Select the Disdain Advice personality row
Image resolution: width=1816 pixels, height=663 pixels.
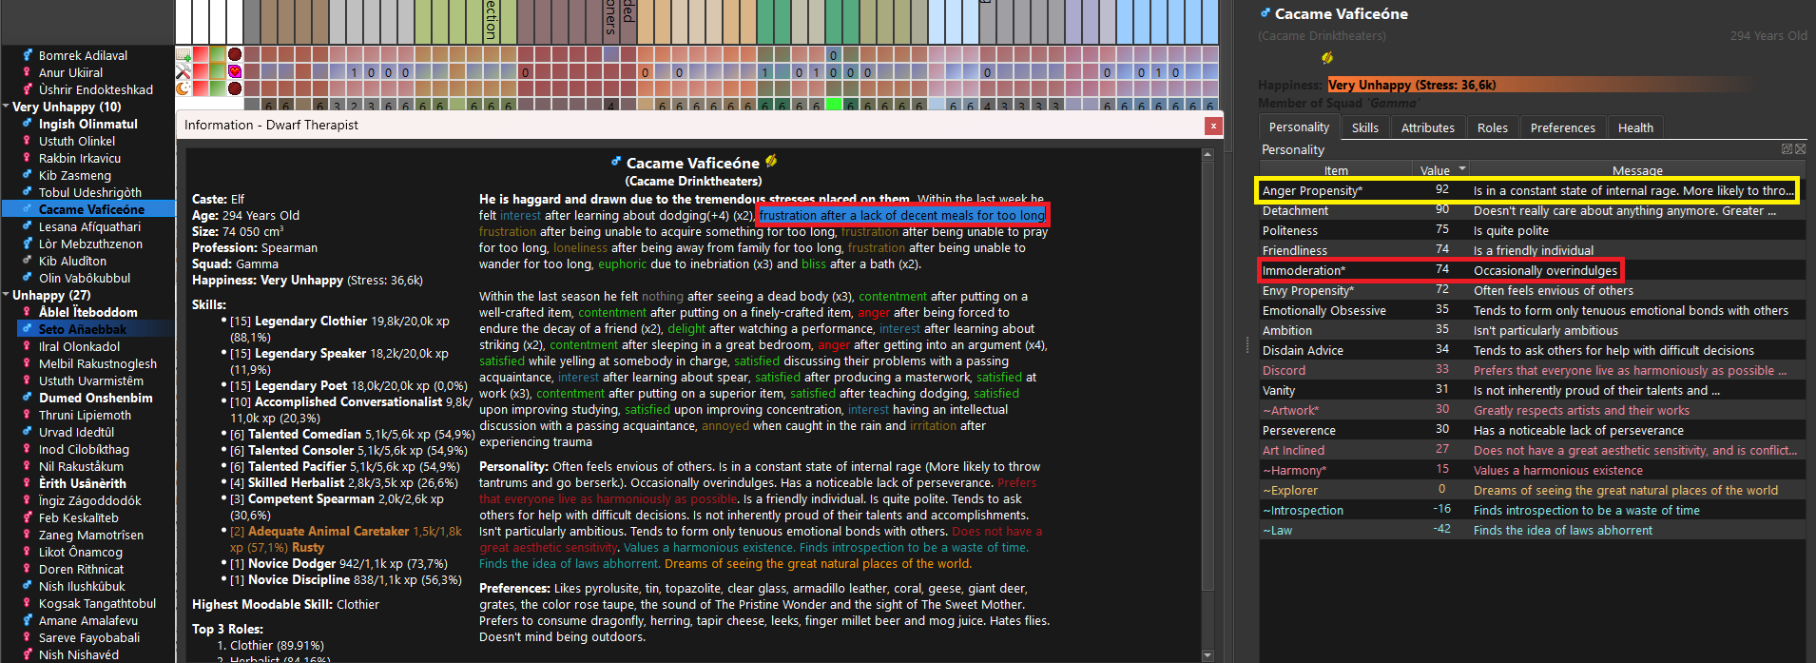[x=1532, y=350]
